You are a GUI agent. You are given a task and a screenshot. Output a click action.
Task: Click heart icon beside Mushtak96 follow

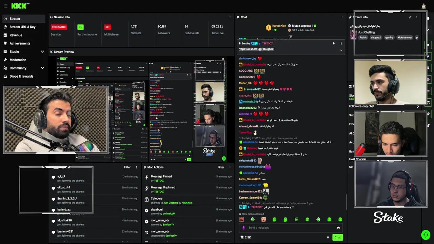(x=53, y=222)
